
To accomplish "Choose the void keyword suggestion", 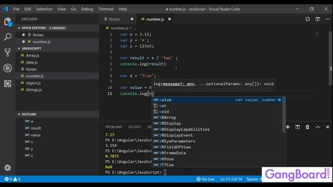I will pyautogui.click(x=217, y=111).
